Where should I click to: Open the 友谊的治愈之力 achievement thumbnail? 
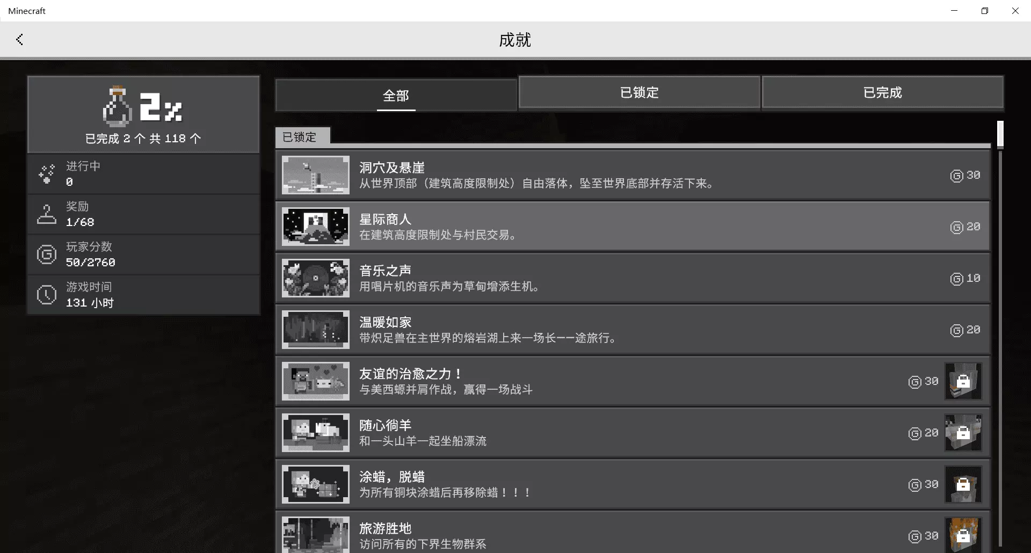point(316,381)
